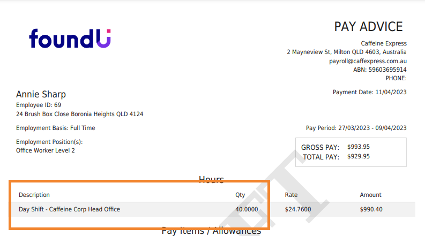425x236 pixels.
Task: Click the Qty column header
Action: [240, 195]
